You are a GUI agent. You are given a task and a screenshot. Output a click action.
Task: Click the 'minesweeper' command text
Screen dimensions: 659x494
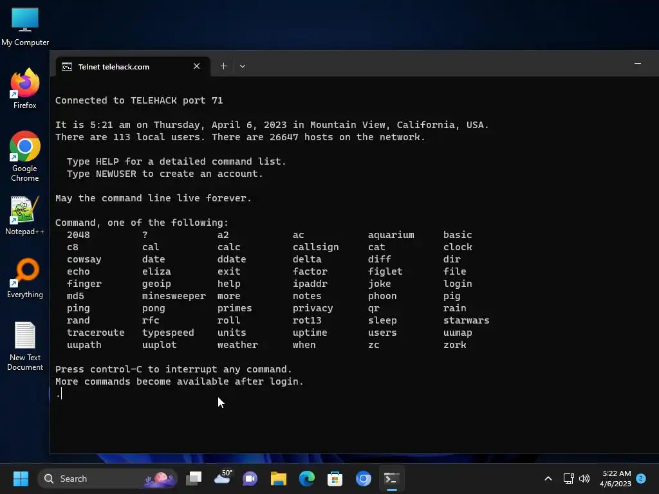tap(174, 296)
